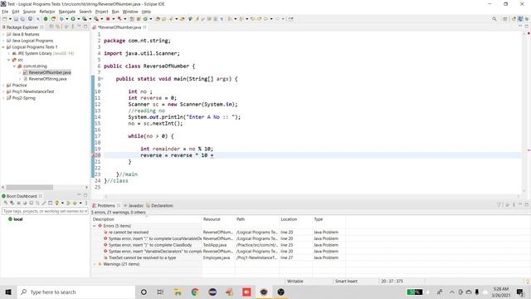This screenshot has height=299, width=531.
Task: Click the Smart Insert status bar entry
Action: tap(346, 281)
